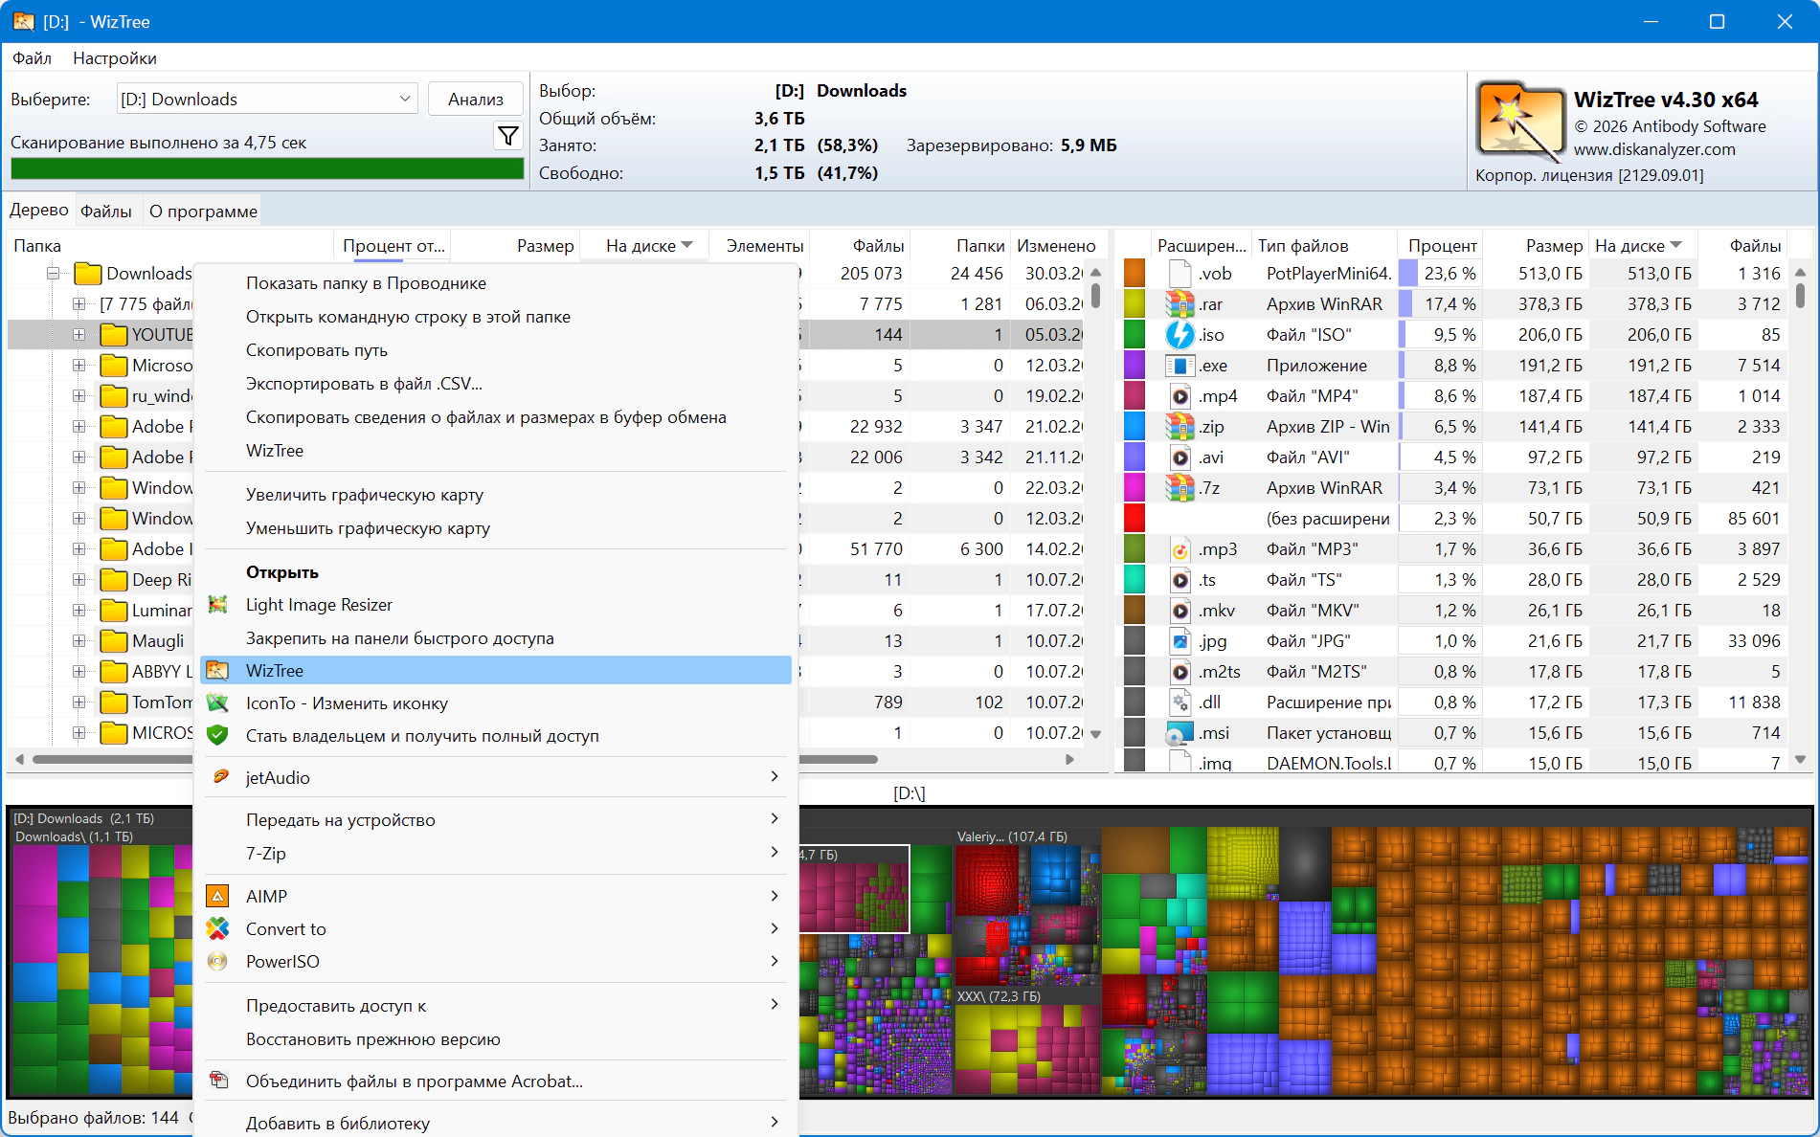Click the Light Image Resizer icon
Screen dimensions: 1820x1137
pos(218,605)
